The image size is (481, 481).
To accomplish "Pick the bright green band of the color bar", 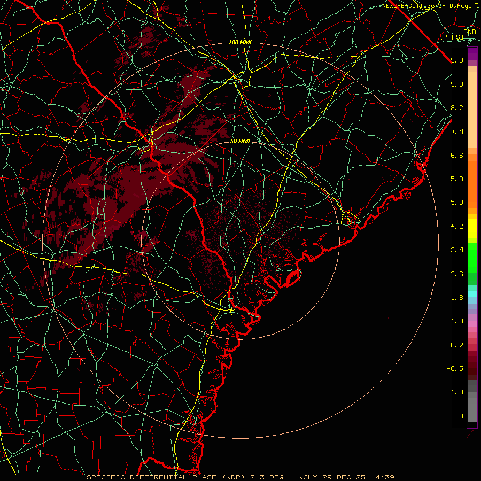I will pos(472,259).
